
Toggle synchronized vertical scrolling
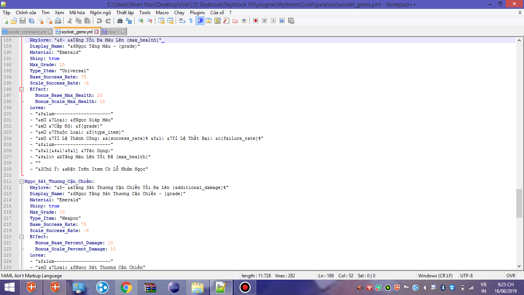[x=161, y=21]
